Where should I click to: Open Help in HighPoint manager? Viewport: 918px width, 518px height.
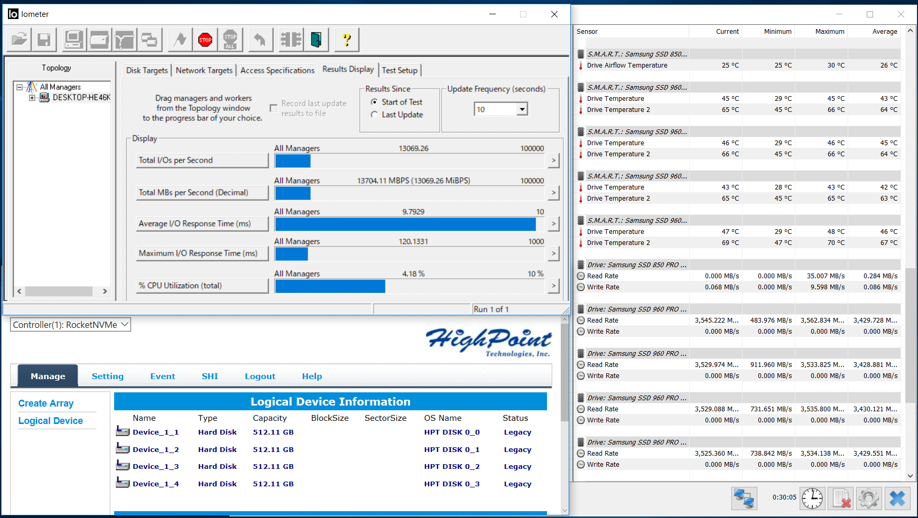click(x=312, y=376)
